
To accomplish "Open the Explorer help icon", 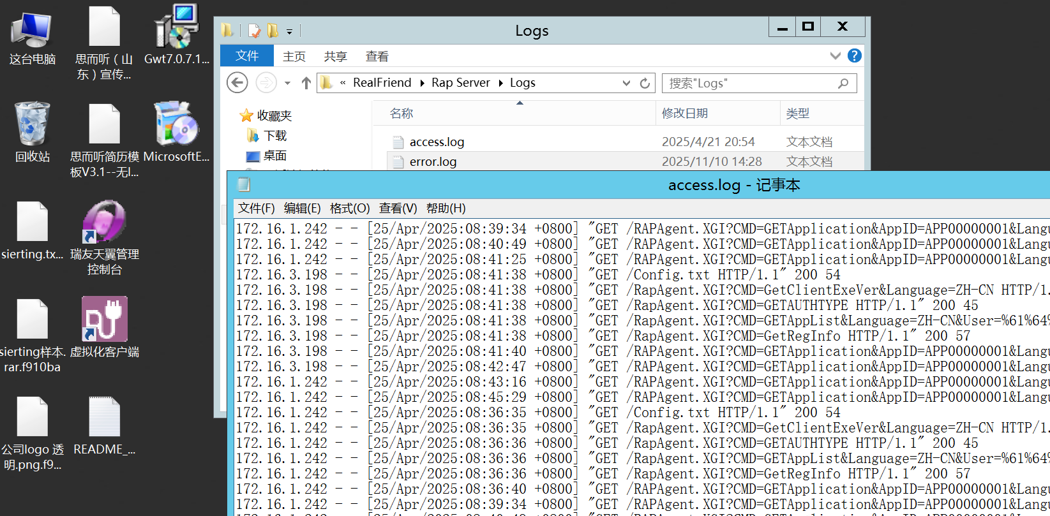I will click(x=854, y=55).
